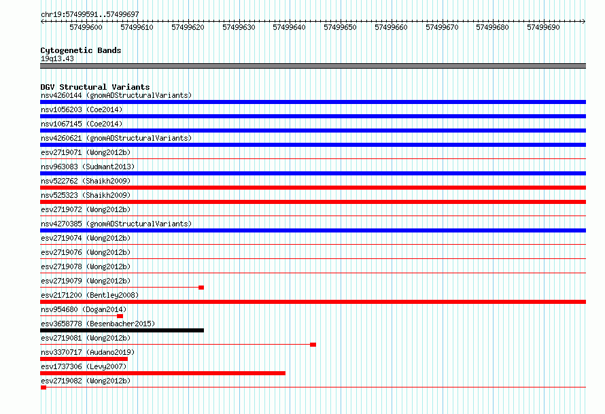Click the nsv522762 (Shaikh2009) label
The height and width of the screenshot is (414, 605).
click(x=86, y=181)
